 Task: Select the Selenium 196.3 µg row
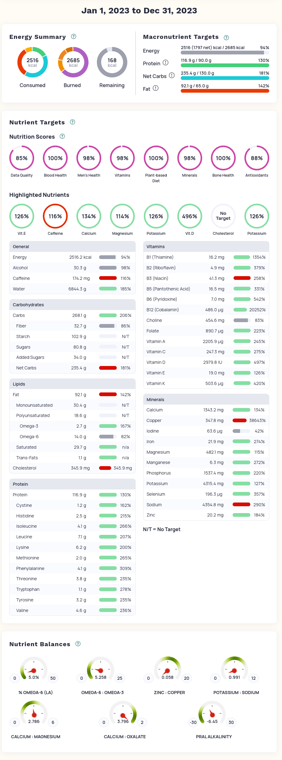tap(206, 494)
